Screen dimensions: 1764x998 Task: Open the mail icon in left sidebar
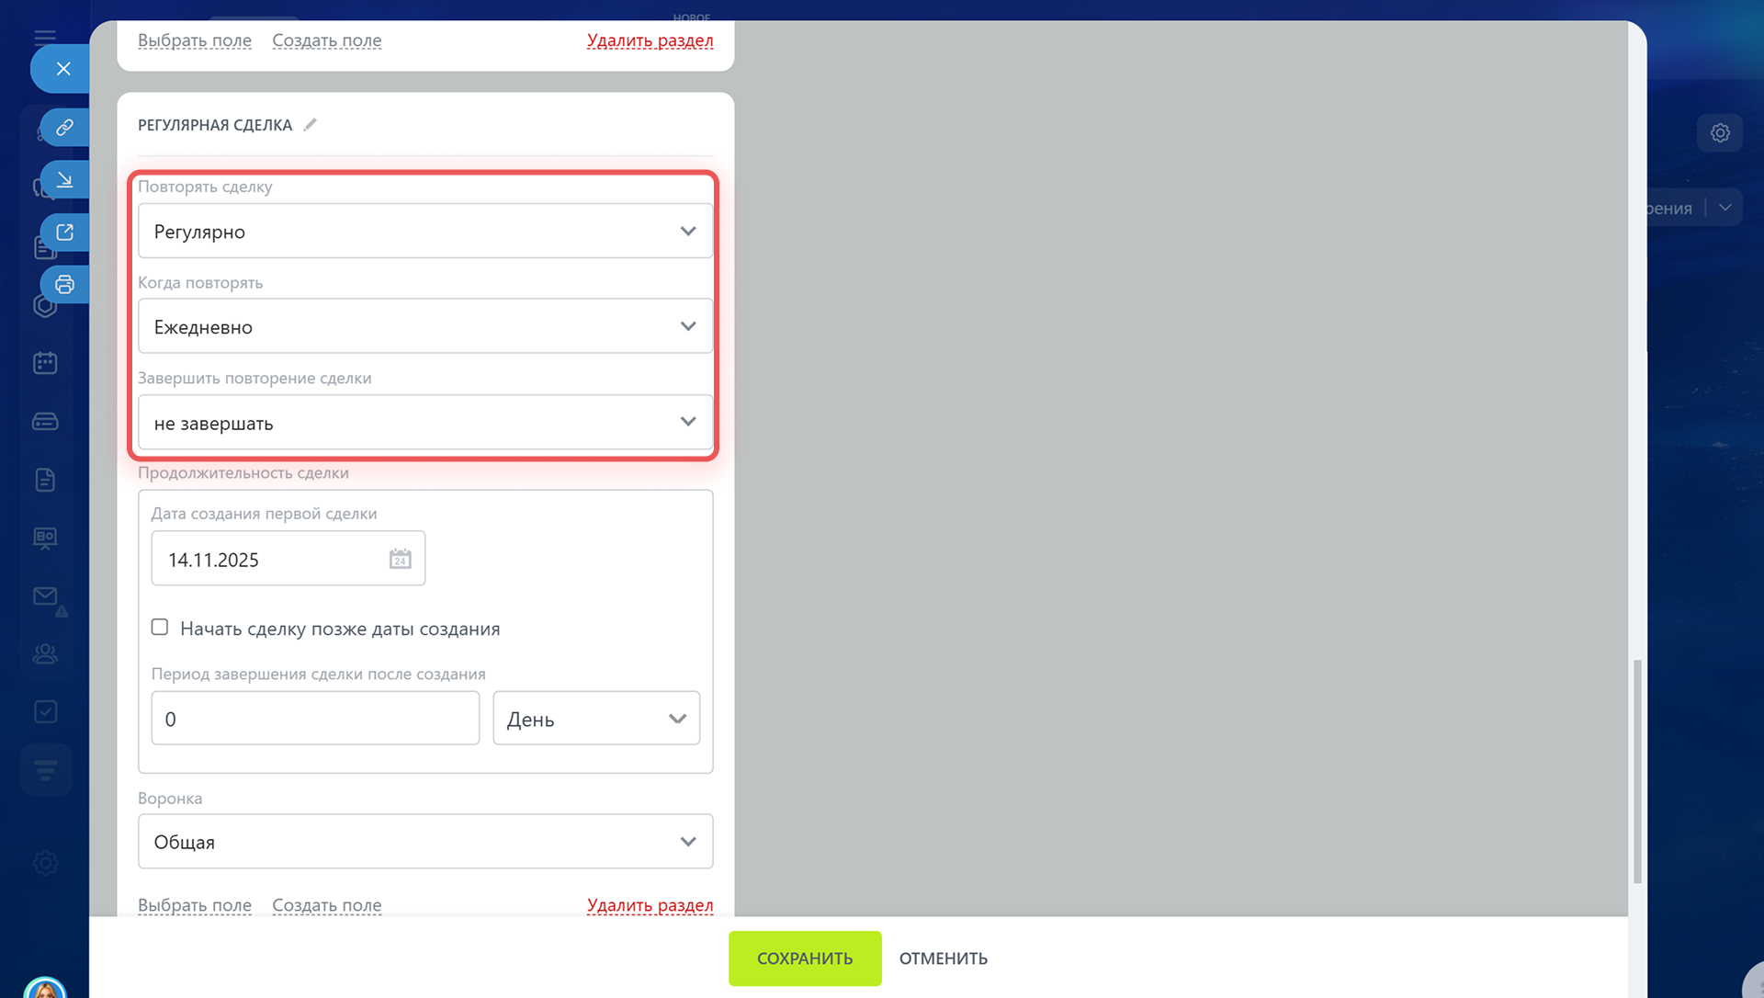45,596
